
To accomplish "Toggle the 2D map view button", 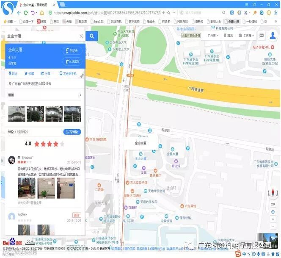I will [x=273, y=204].
